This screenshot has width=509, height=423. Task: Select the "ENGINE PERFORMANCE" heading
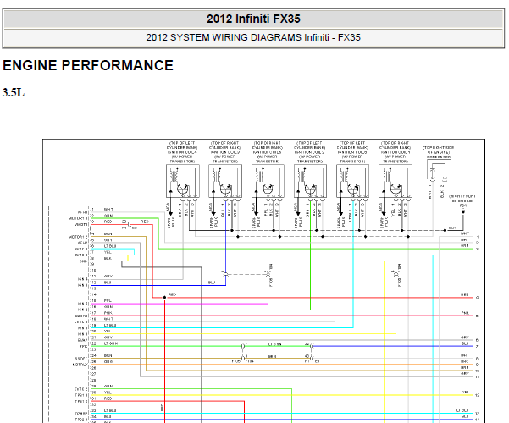88,65
